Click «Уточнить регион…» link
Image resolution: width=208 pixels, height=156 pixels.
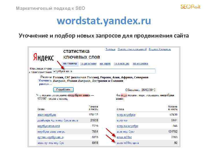pyautogui.click(x=45, y=82)
